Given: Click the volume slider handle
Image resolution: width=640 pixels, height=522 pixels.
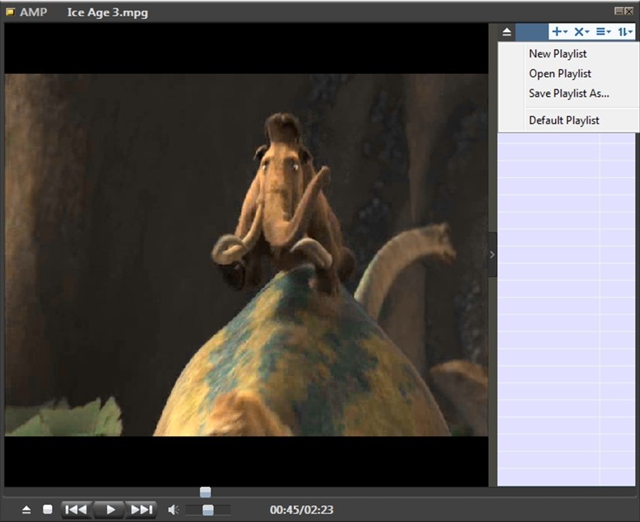Looking at the screenshot, I should point(208,509).
